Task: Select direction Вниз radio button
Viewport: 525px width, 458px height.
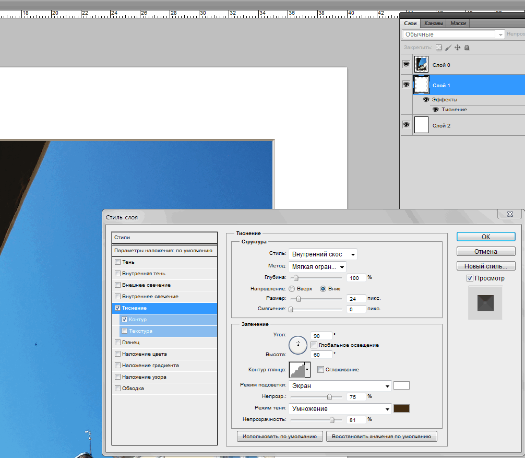Action: pos(323,289)
